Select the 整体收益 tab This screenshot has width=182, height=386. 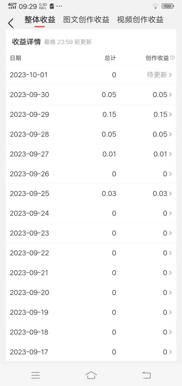[40, 20]
